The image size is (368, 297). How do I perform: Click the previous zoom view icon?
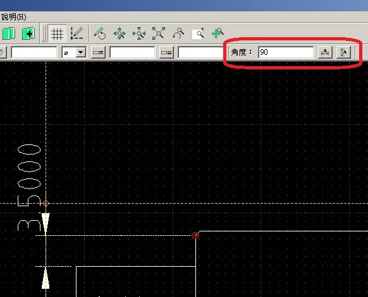(178, 33)
